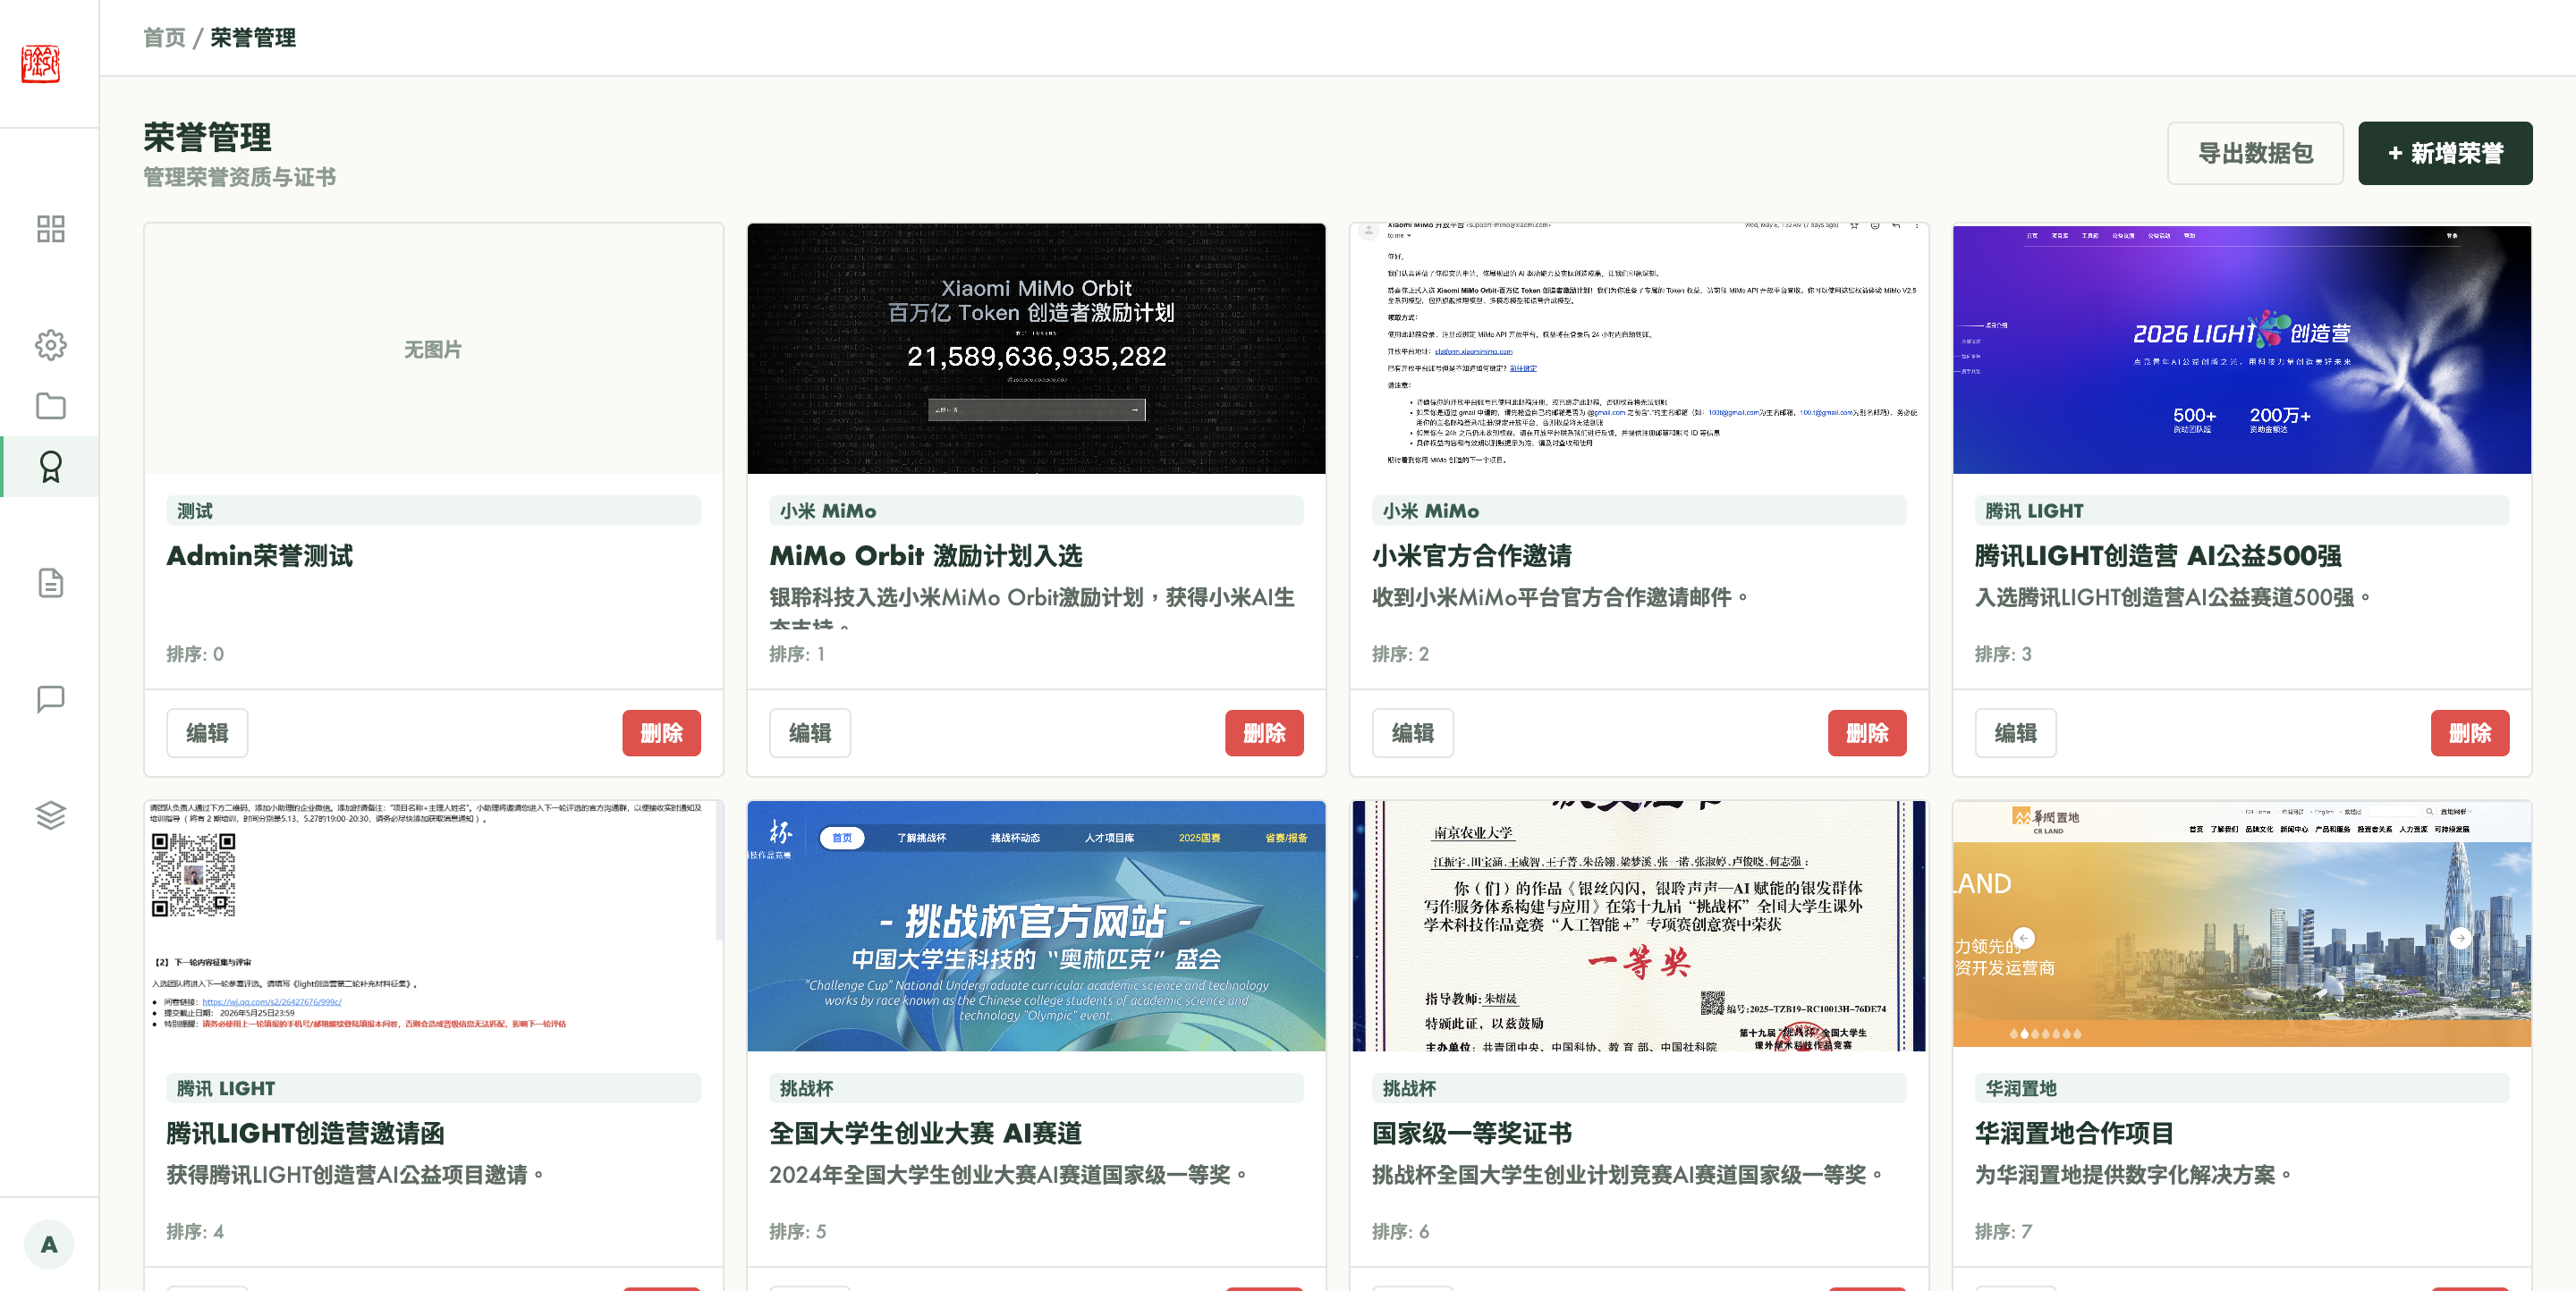Click the red seal logo in the sidebar

[x=41, y=63]
